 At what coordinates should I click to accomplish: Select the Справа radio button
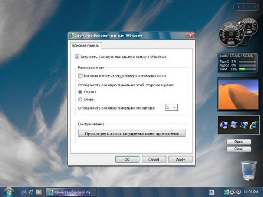[x=80, y=92]
